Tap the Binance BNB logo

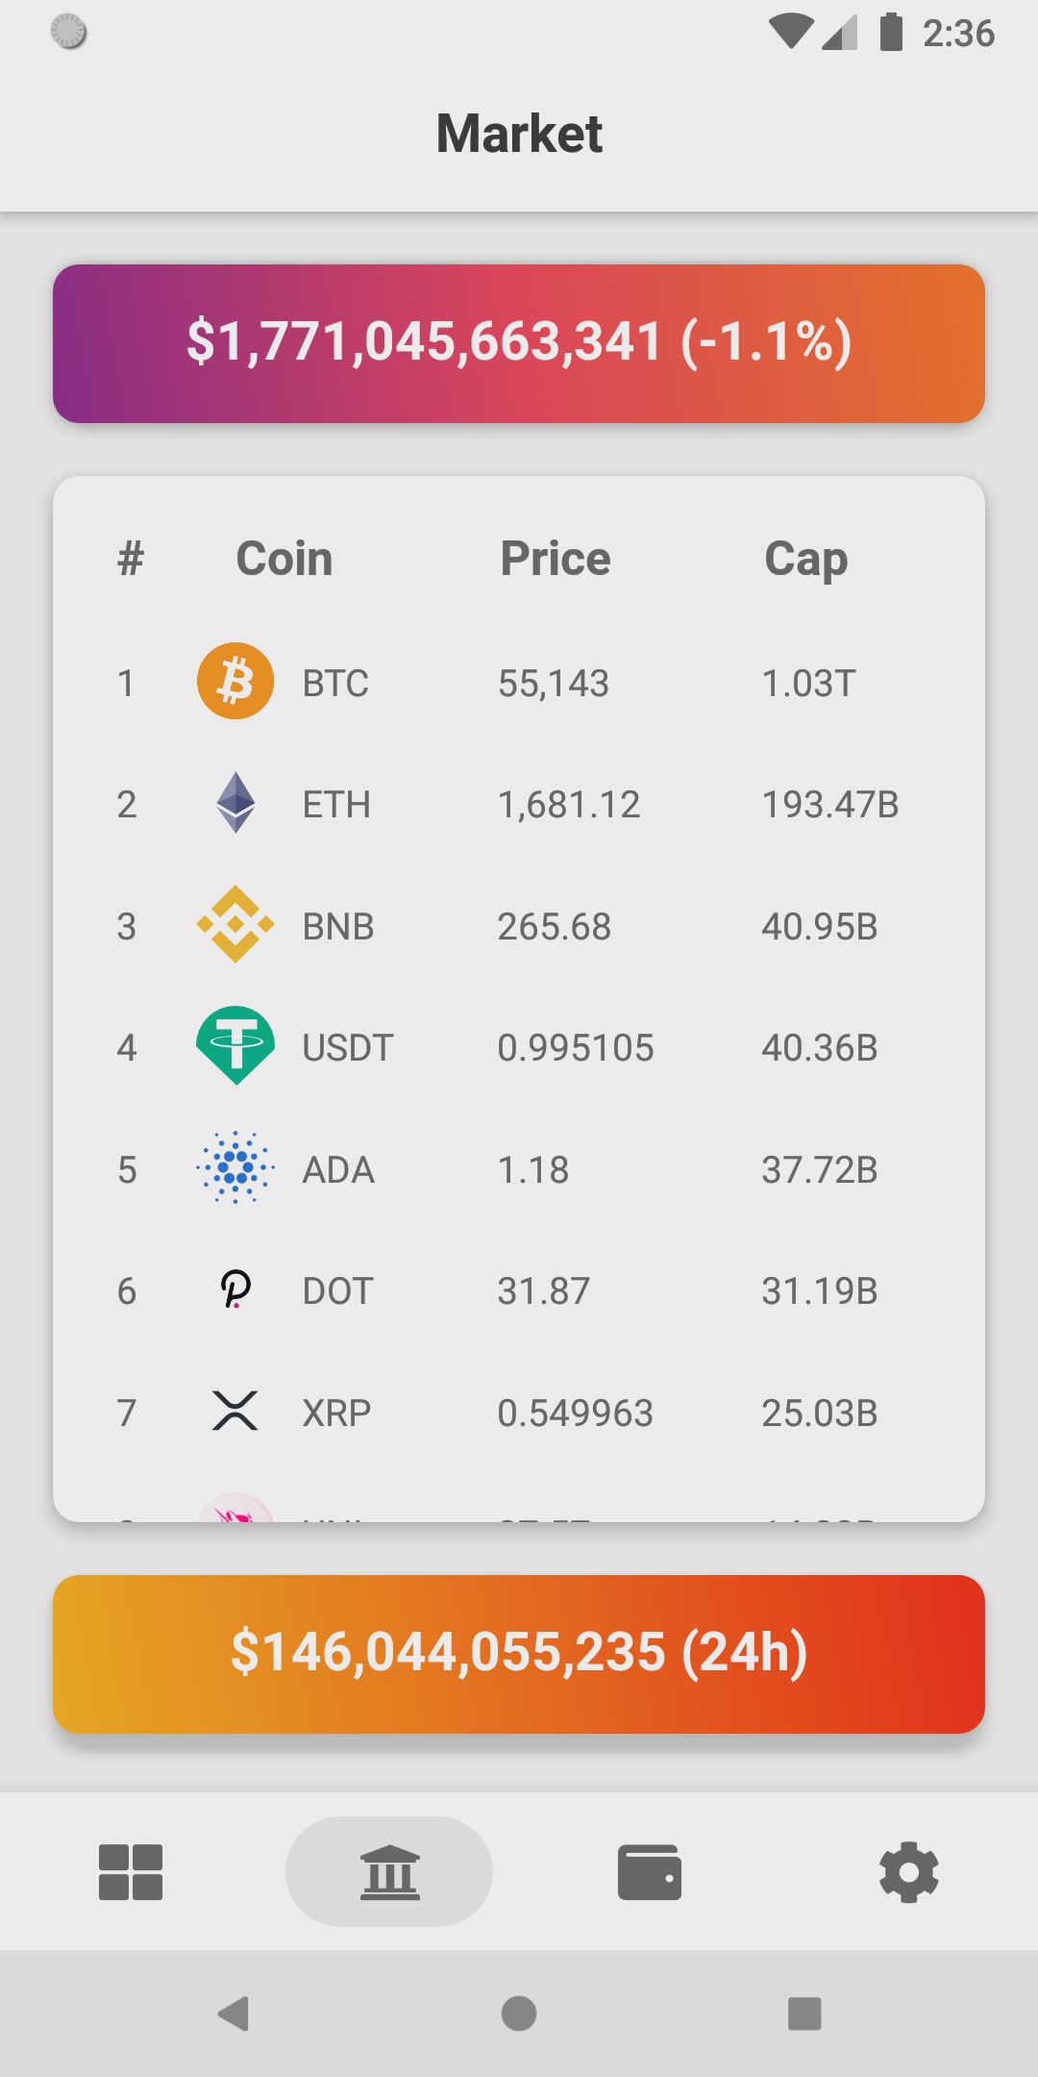pyautogui.click(x=235, y=925)
